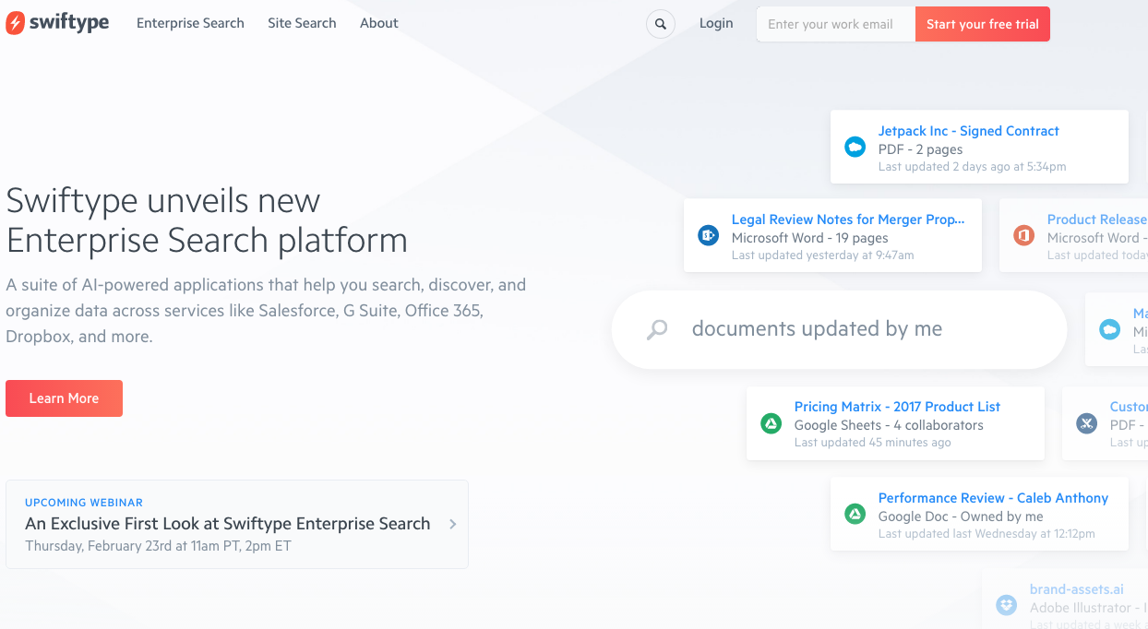
Task: Click the Google Doc icon on Performance Review card
Action: (x=855, y=515)
